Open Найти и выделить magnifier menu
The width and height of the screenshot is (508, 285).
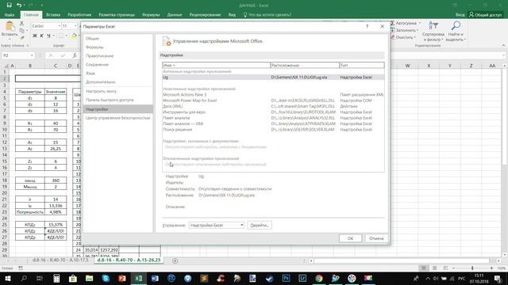tap(456, 31)
